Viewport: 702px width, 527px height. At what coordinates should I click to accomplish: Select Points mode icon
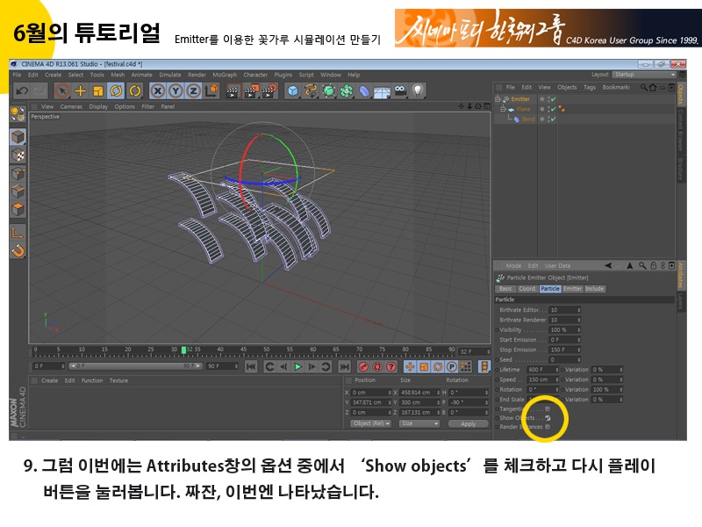click(x=18, y=173)
